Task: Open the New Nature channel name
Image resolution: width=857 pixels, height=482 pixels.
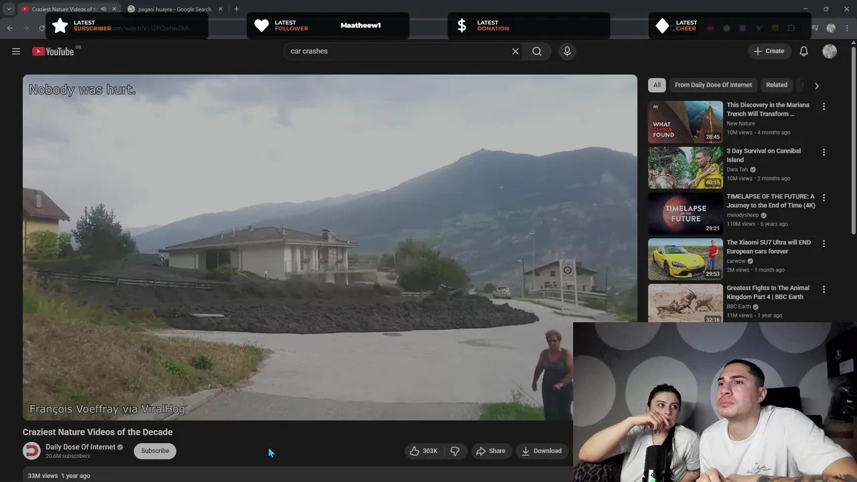Action: pyautogui.click(x=741, y=123)
